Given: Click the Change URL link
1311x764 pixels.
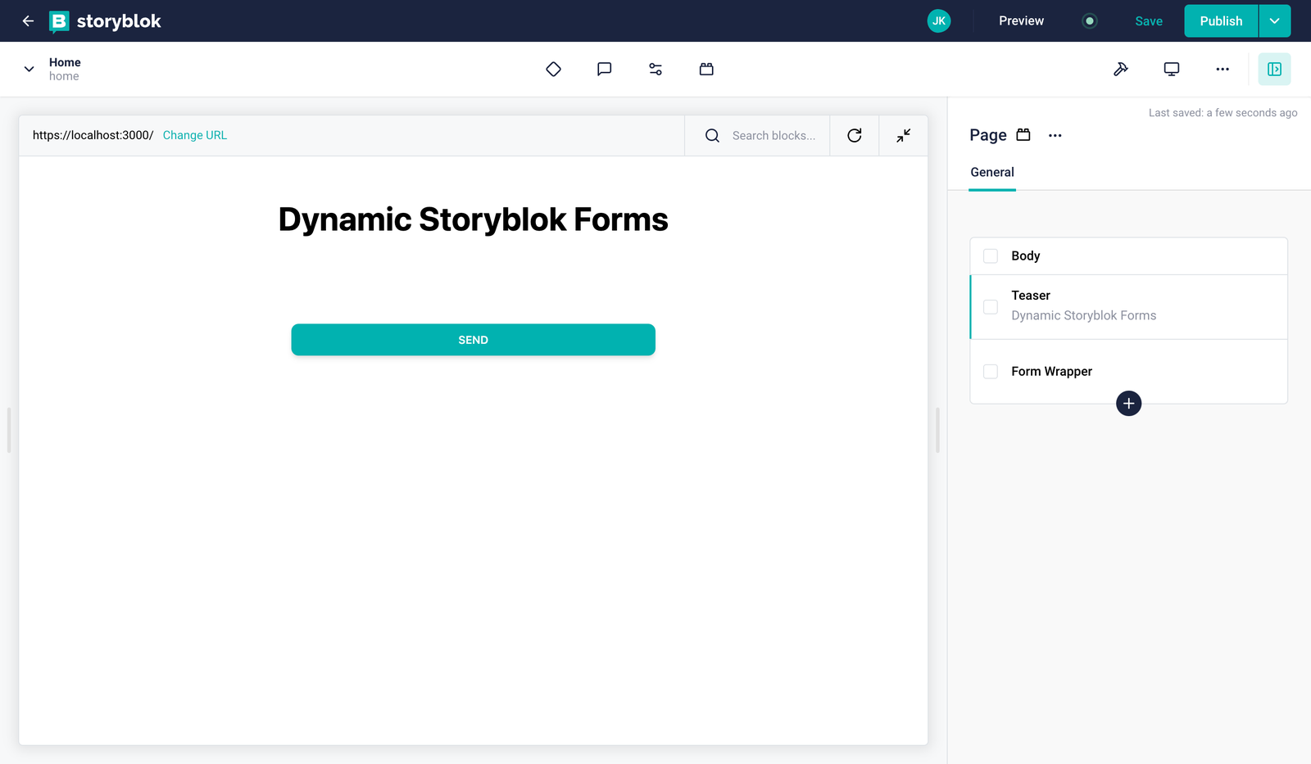Looking at the screenshot, I should pos(195,135).
